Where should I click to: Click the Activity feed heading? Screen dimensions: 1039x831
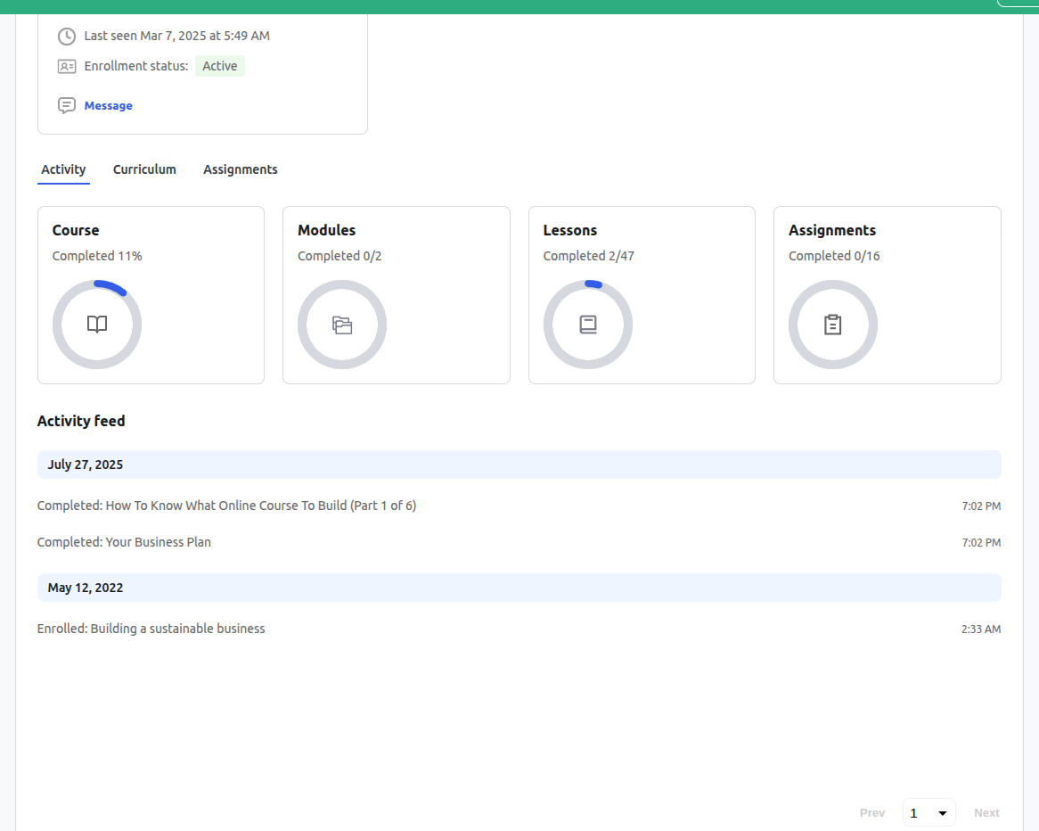(x=81, y=421)
